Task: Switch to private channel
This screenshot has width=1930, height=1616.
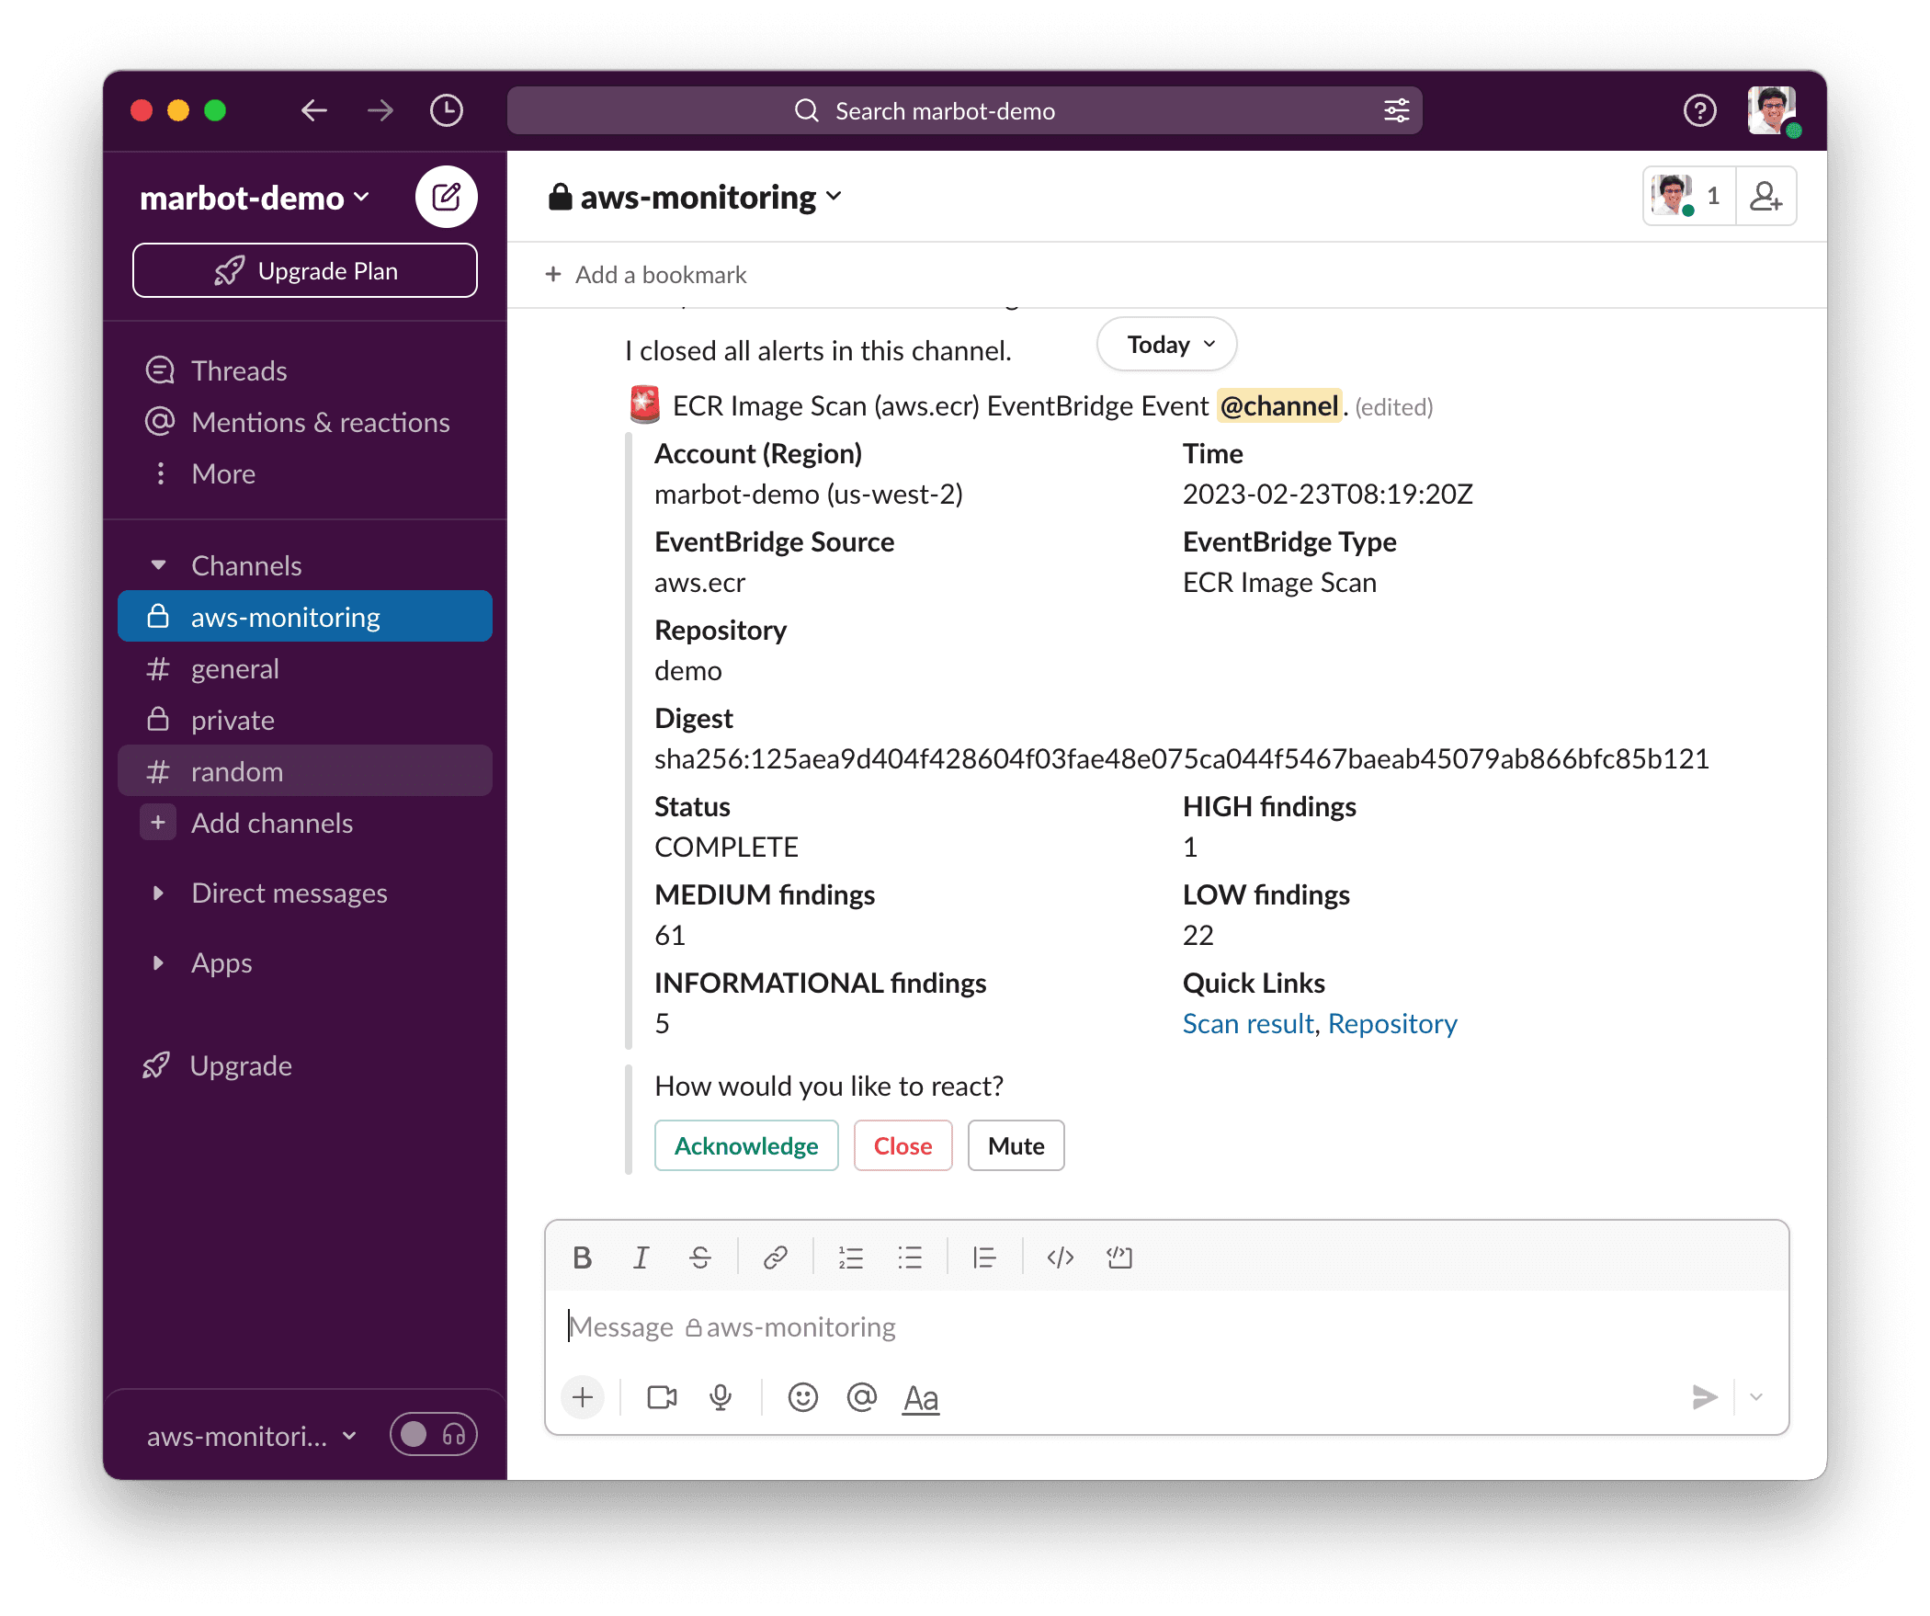Action: 305,720
